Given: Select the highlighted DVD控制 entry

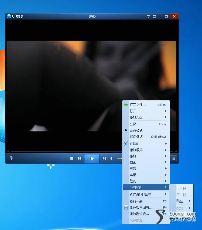Looking at the screenshot, I should (x=146, y=187).
